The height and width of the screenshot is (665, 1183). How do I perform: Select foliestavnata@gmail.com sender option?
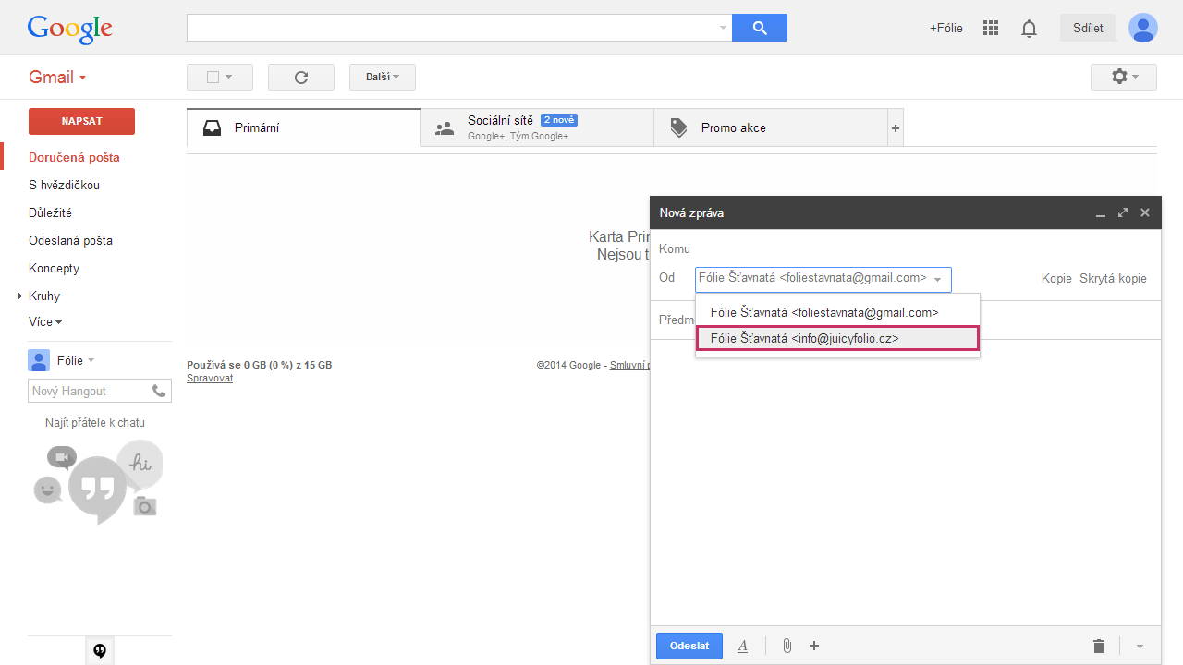point(837,312)
